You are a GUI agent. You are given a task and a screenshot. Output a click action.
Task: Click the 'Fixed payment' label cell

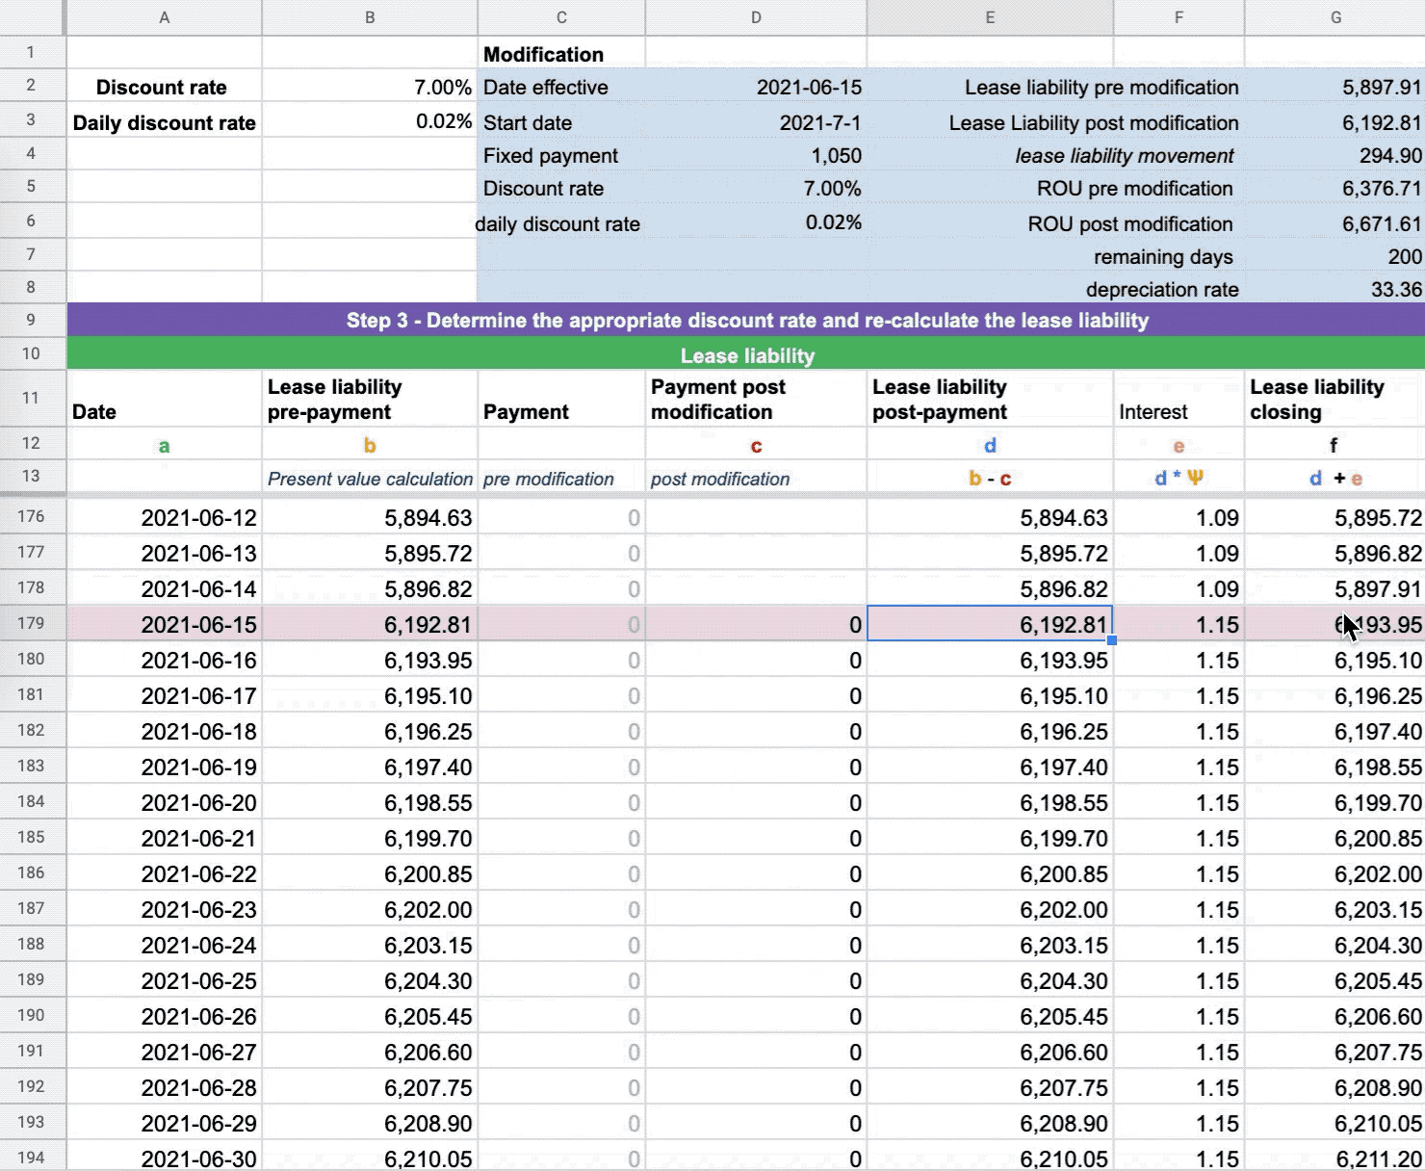click(x=561, y=155)
